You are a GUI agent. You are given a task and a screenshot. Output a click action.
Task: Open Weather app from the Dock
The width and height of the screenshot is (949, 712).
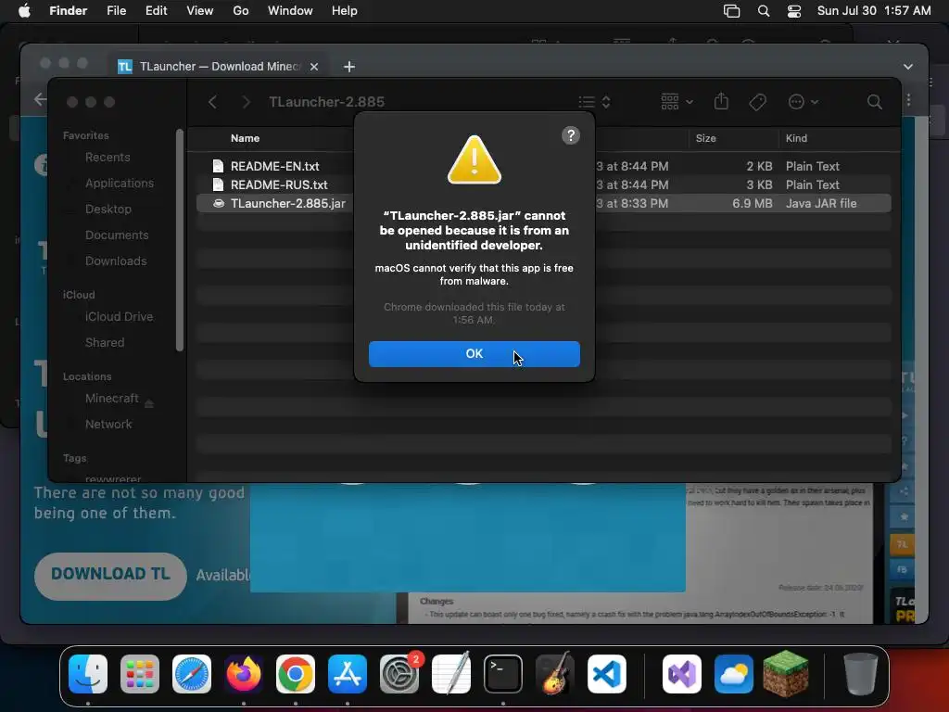(x=734, y=674)
